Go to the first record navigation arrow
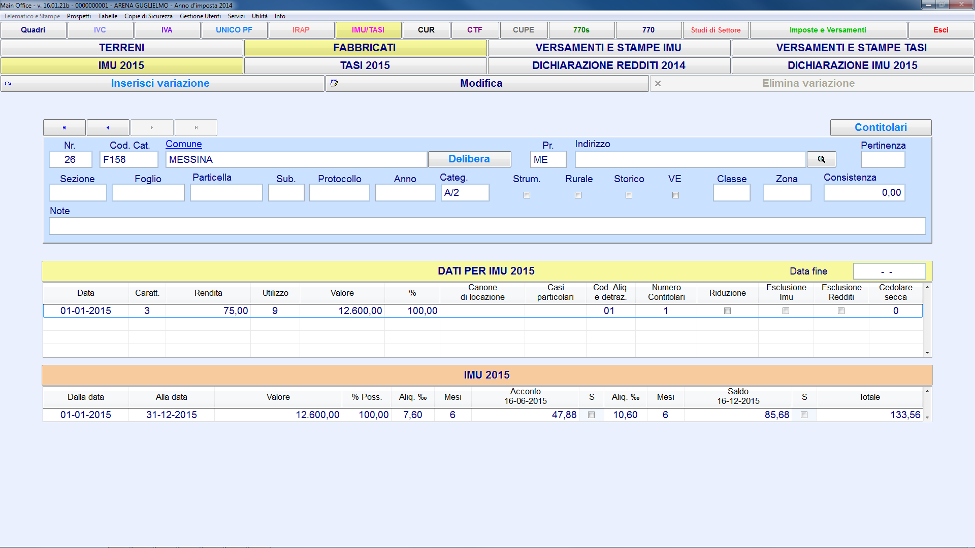 click(x=64, y=127)
